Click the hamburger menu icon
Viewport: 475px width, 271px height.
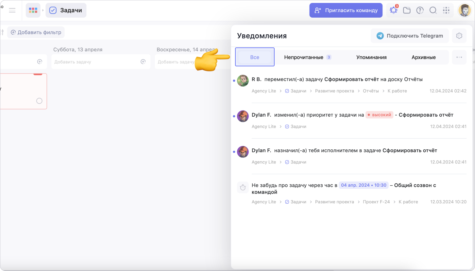coord(12,10)
